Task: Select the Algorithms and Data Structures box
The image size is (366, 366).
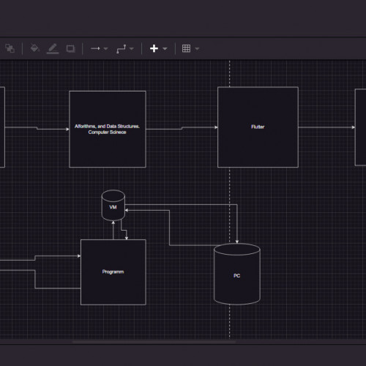Action: point(108,129)
